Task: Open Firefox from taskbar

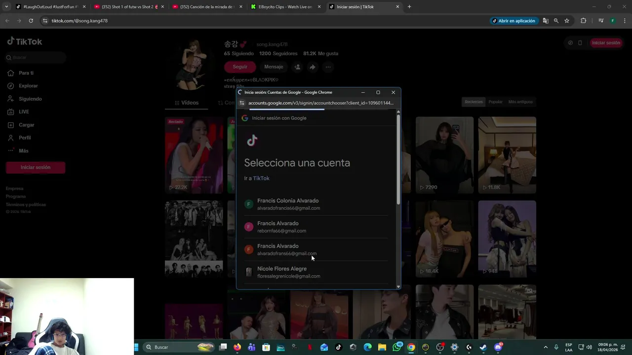Action: click(x=237, y=347)
